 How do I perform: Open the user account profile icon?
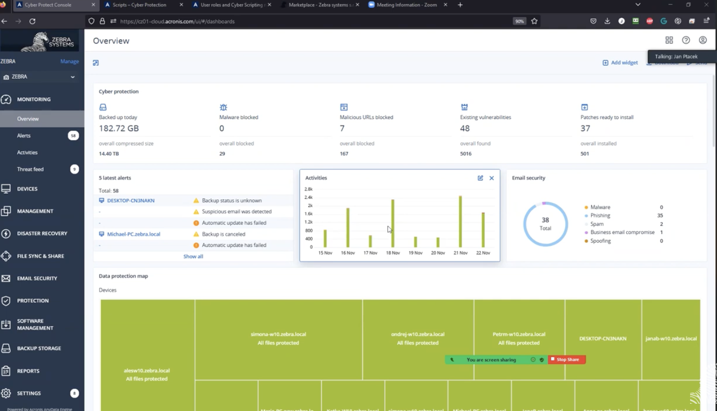(x=702, y=40)
